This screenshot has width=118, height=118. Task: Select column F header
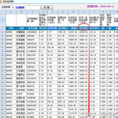(x=52, y=12)
